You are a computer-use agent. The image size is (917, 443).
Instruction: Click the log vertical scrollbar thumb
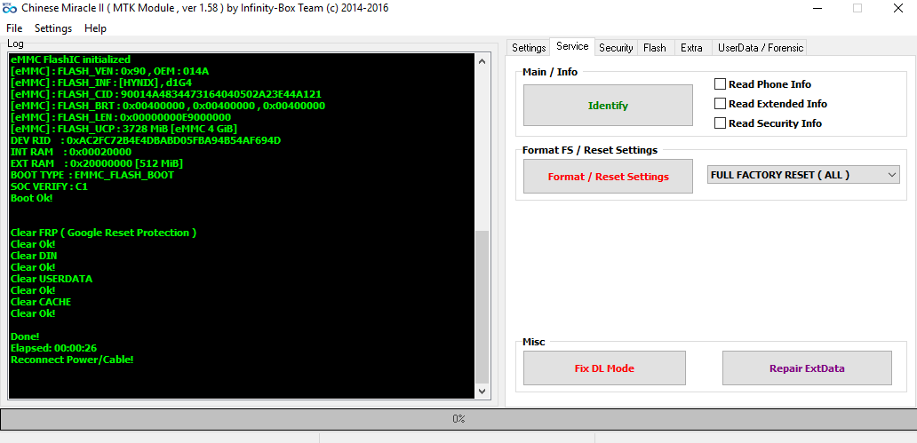pos(482,306)
